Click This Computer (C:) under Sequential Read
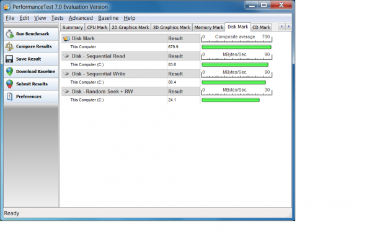The height and width of the screenshot is (232, 372). (87, 64)
